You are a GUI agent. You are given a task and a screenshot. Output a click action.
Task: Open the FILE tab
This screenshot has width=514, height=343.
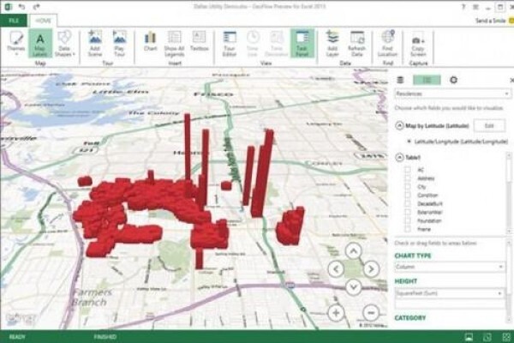coord(14,21)
